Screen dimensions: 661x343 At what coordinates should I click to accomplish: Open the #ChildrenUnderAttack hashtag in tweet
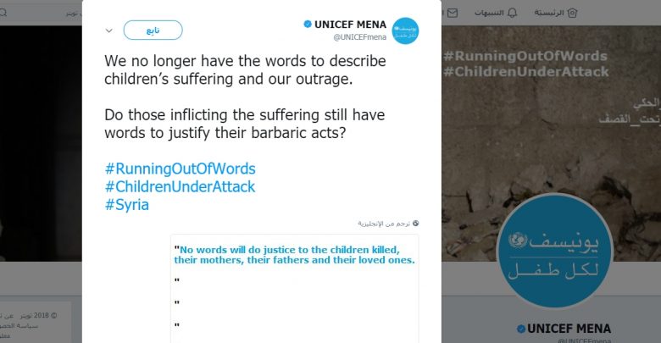pyautogui.click(x=180, y=186)
